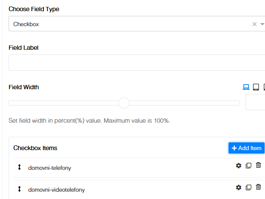Click drag handle of domovni-telefony item

point(19,167)
